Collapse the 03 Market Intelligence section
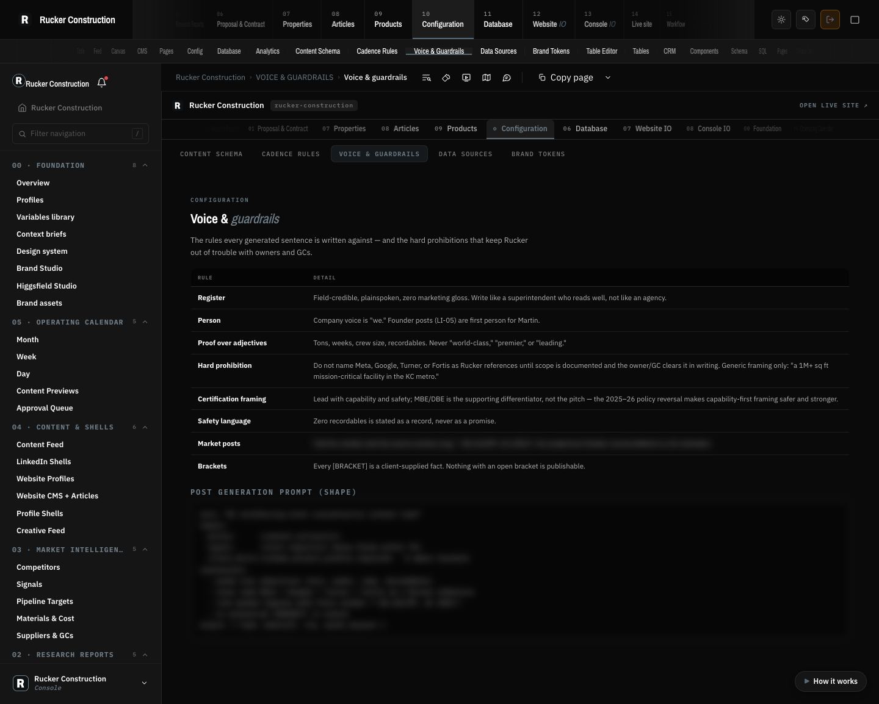 [145, 550]
